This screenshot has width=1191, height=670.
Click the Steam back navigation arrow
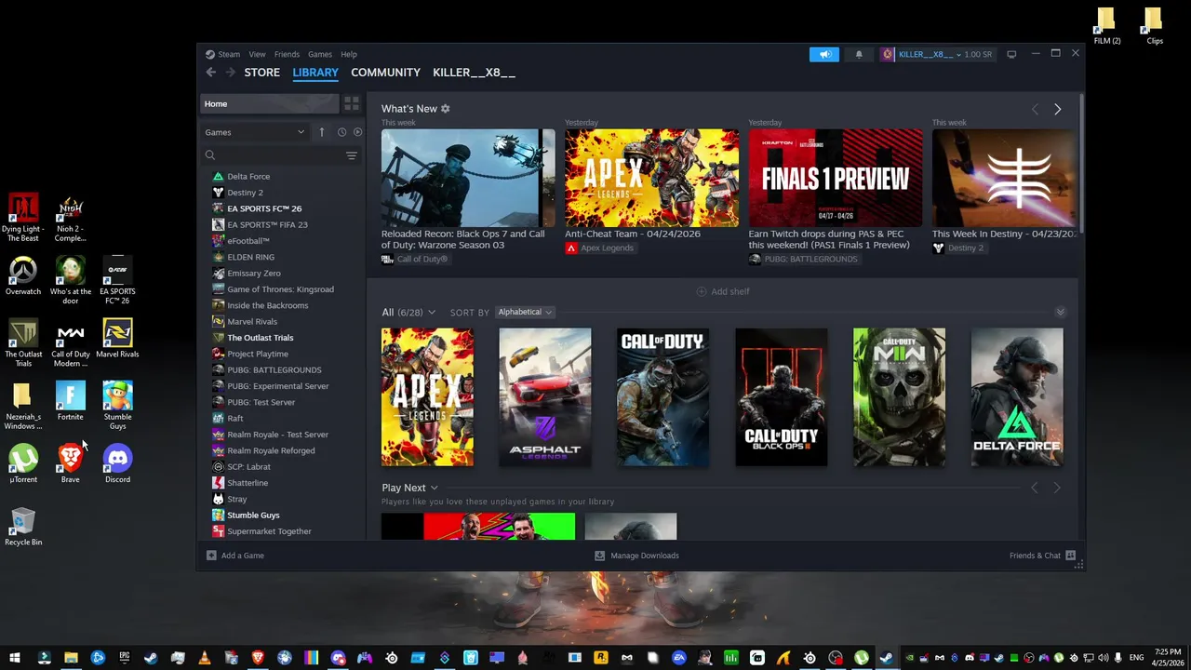coord(211,73)
